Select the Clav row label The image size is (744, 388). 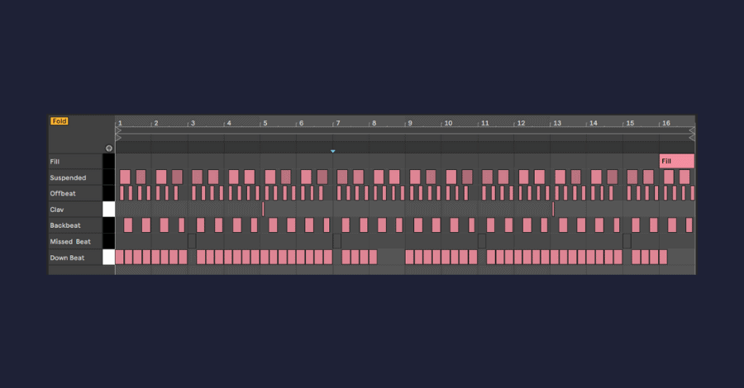coord(56,210)
